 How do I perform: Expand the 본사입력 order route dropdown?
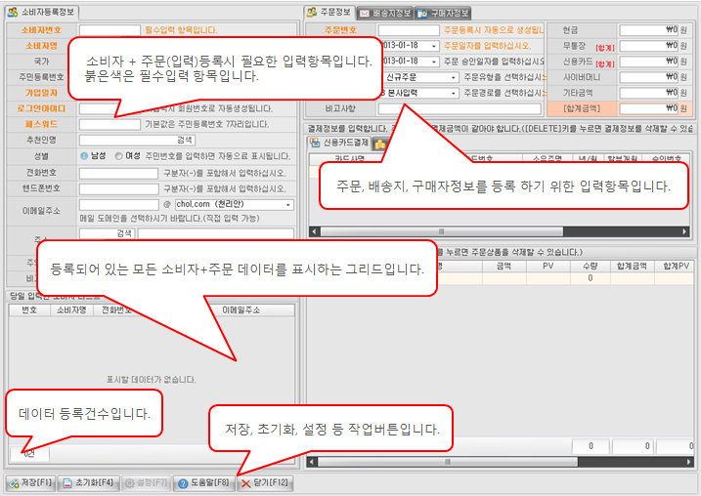454,93
